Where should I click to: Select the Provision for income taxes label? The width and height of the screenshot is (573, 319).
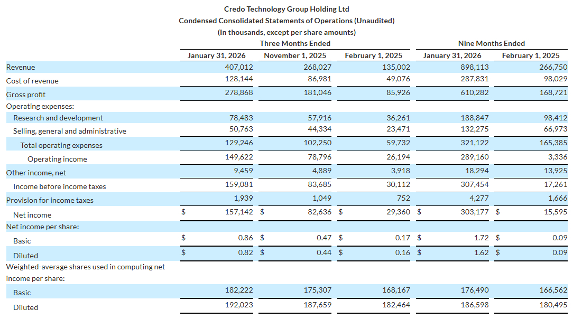point(50,200)
